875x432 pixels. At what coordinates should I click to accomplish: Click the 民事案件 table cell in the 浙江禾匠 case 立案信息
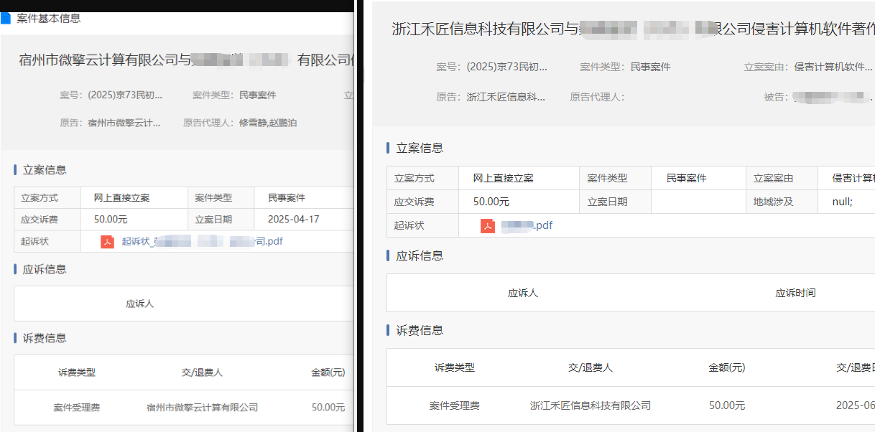pyautogui.click(x=698, y=178)
